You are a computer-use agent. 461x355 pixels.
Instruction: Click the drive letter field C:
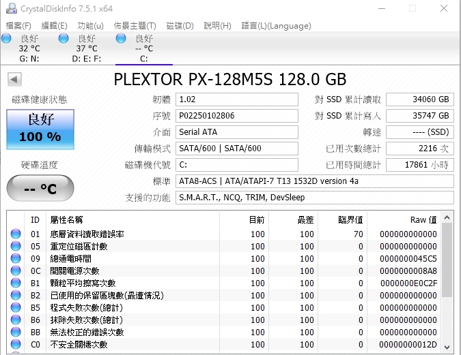(x=237, y=165)
